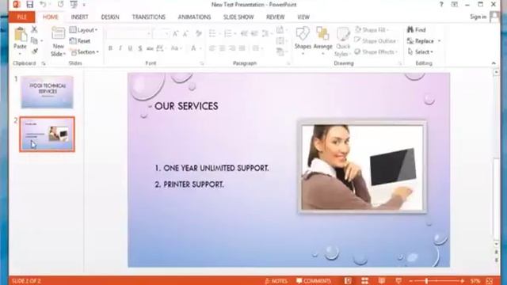507x285 pixels.
Task: Switch to Slide Sorter view icon
Action: pyautogui.click(x=364, y=281)
